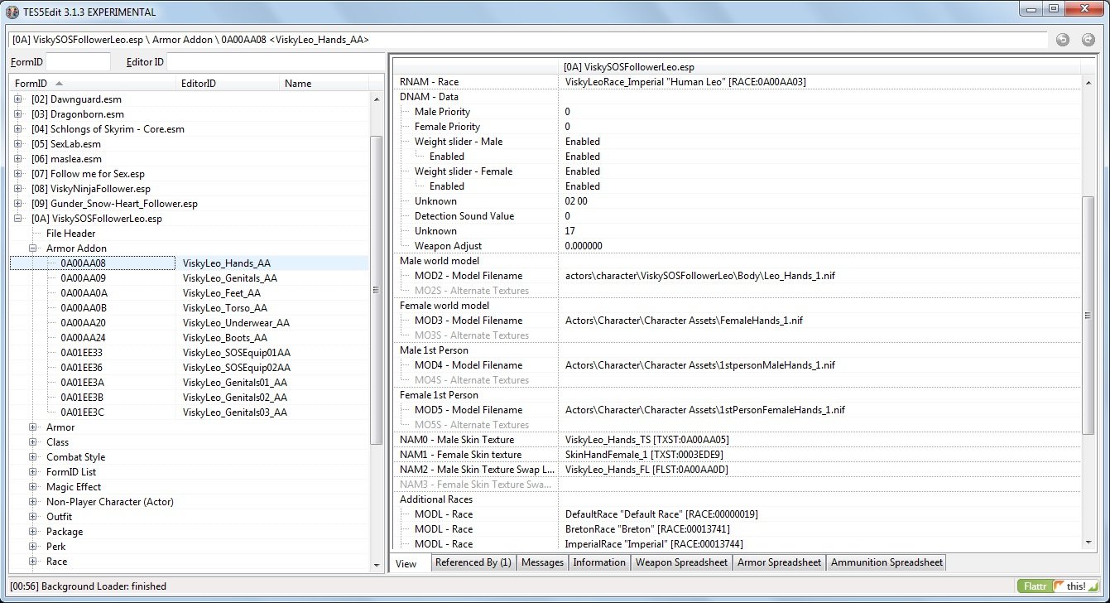This screenshot has height=603, width=1110.
Task: Switch to the Armor Spreadsheet tab
Action: click(x=779, y=562)
